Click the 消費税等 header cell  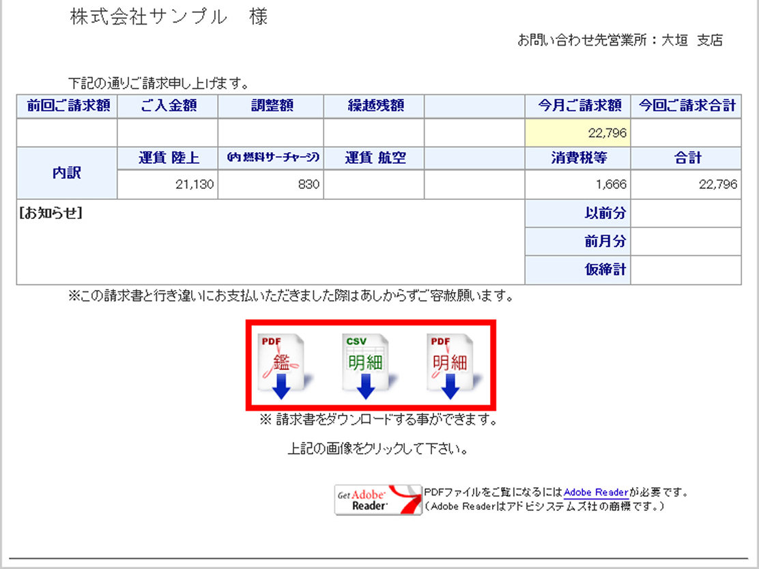pyautogui.click(x=577, y=158)
